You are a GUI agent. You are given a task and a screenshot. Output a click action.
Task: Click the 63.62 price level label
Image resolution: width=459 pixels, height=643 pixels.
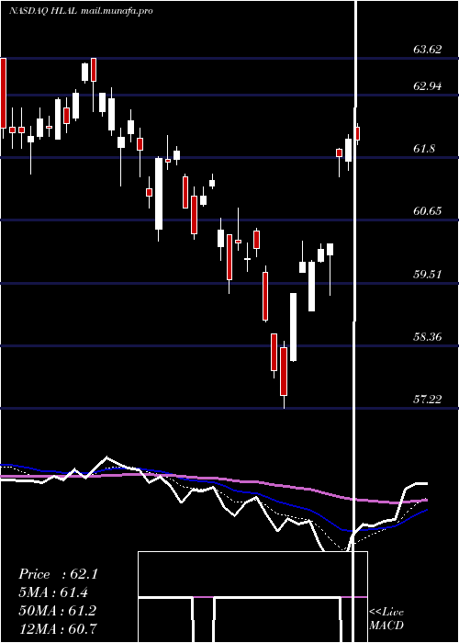[x=428, y=50]
